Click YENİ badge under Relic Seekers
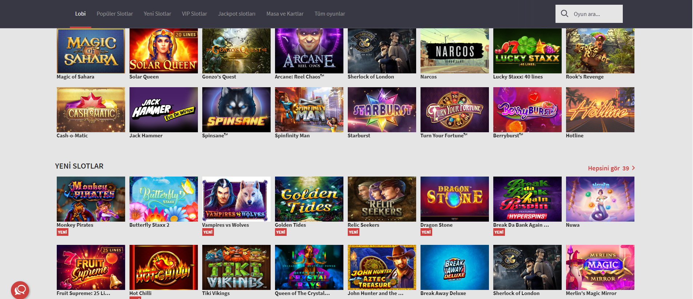The width and height of the screenshot is (693, 299). coord(354,232)
